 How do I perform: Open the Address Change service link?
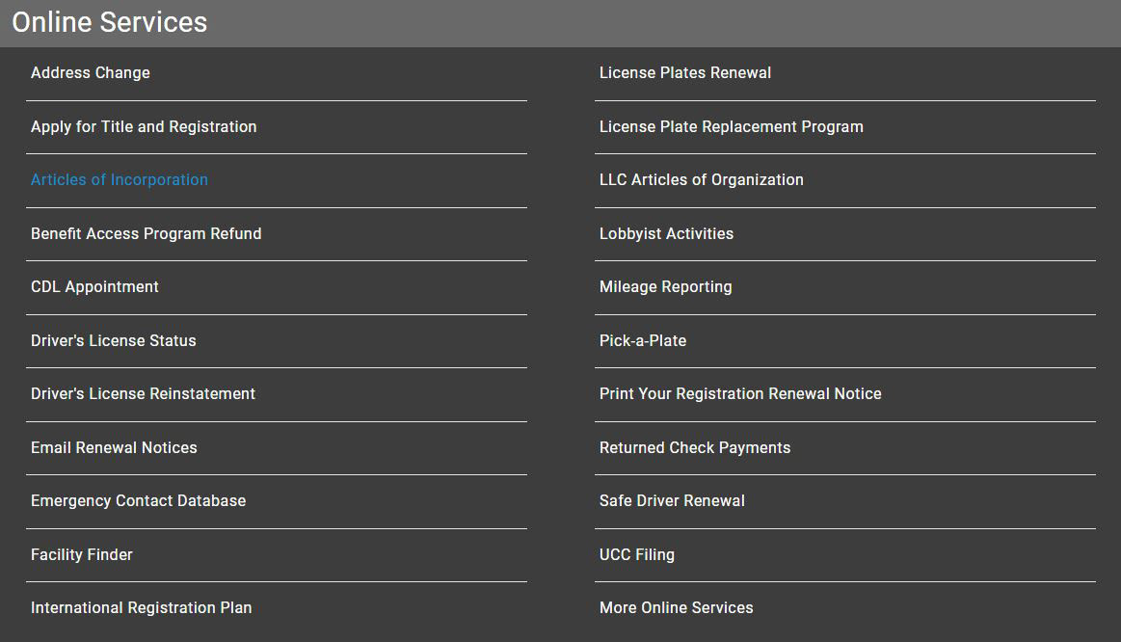[91, 73]
